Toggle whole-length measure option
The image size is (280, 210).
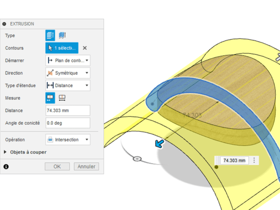point(62,98)
